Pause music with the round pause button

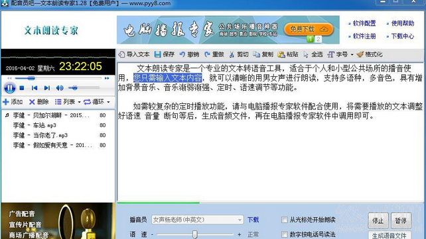9,88
